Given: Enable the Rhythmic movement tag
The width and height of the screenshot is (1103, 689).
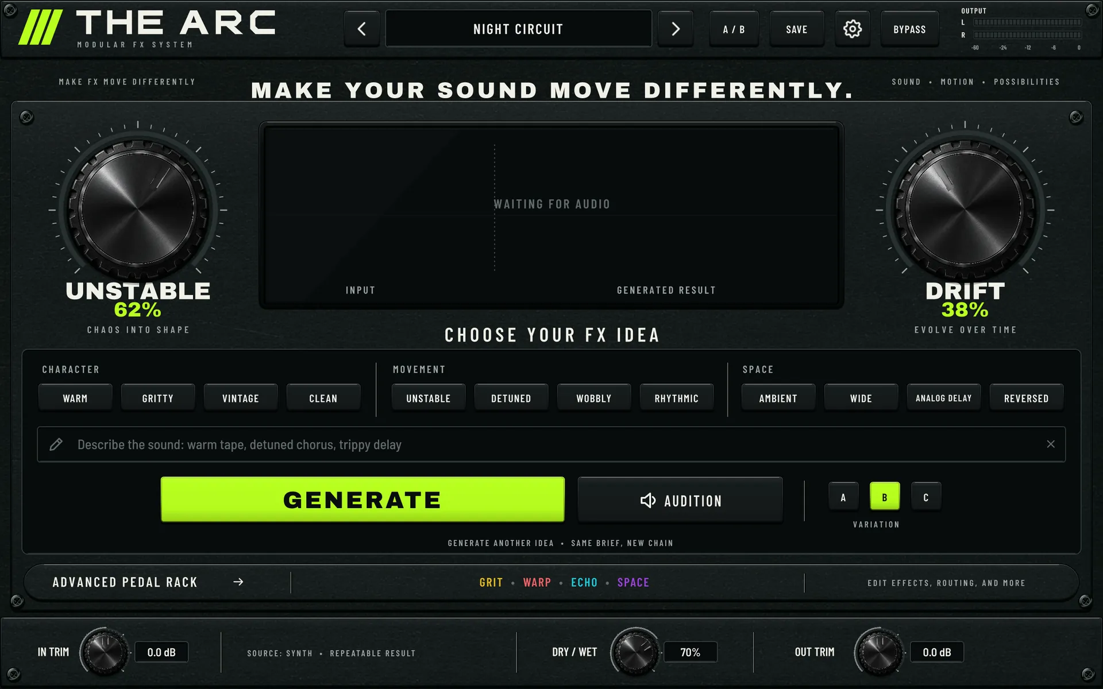Looking at the screenshot, I should pos(677,398).
